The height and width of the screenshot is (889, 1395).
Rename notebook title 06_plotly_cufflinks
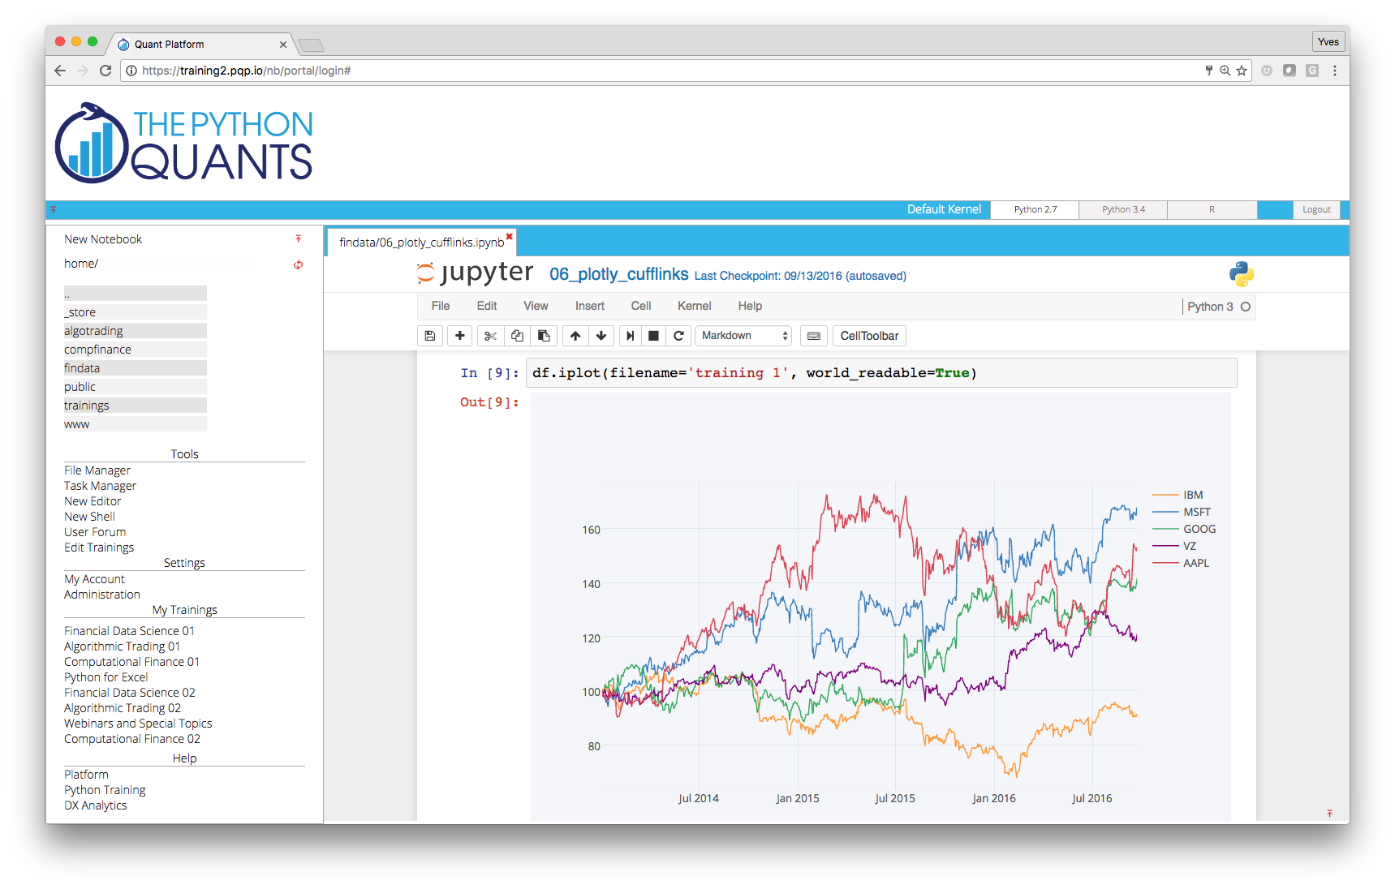618,274
